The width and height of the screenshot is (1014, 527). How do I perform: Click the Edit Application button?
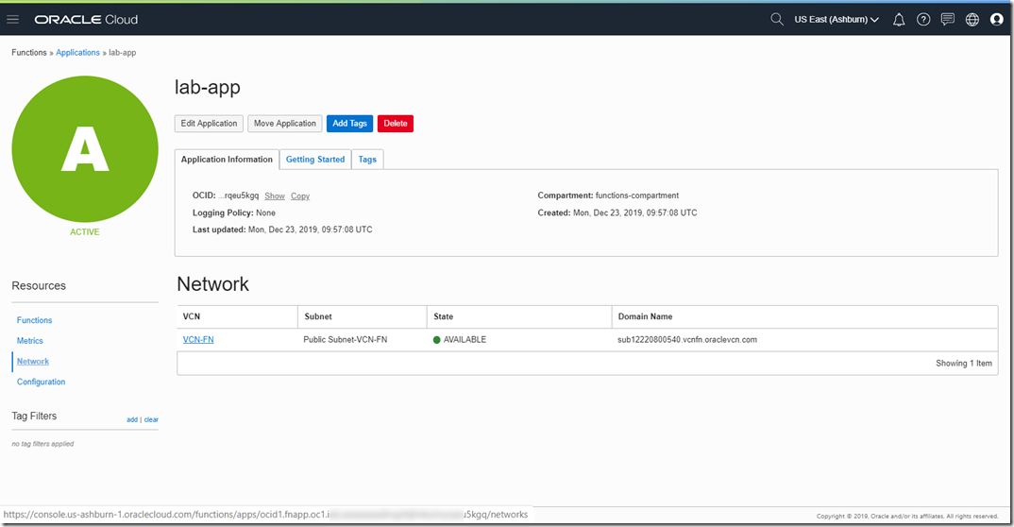(x=209, y=124)
